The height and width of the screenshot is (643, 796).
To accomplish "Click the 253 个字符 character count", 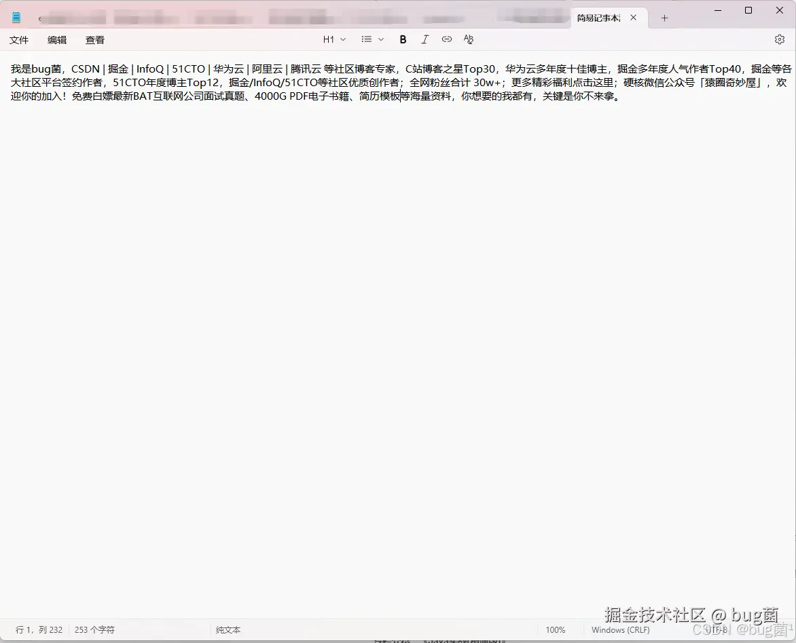I will tap(94, 630).
